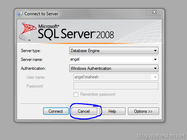Screen dimensions: 187x140
Task: Open Help for the connection dialog
Action: click(x=112, y=111)
